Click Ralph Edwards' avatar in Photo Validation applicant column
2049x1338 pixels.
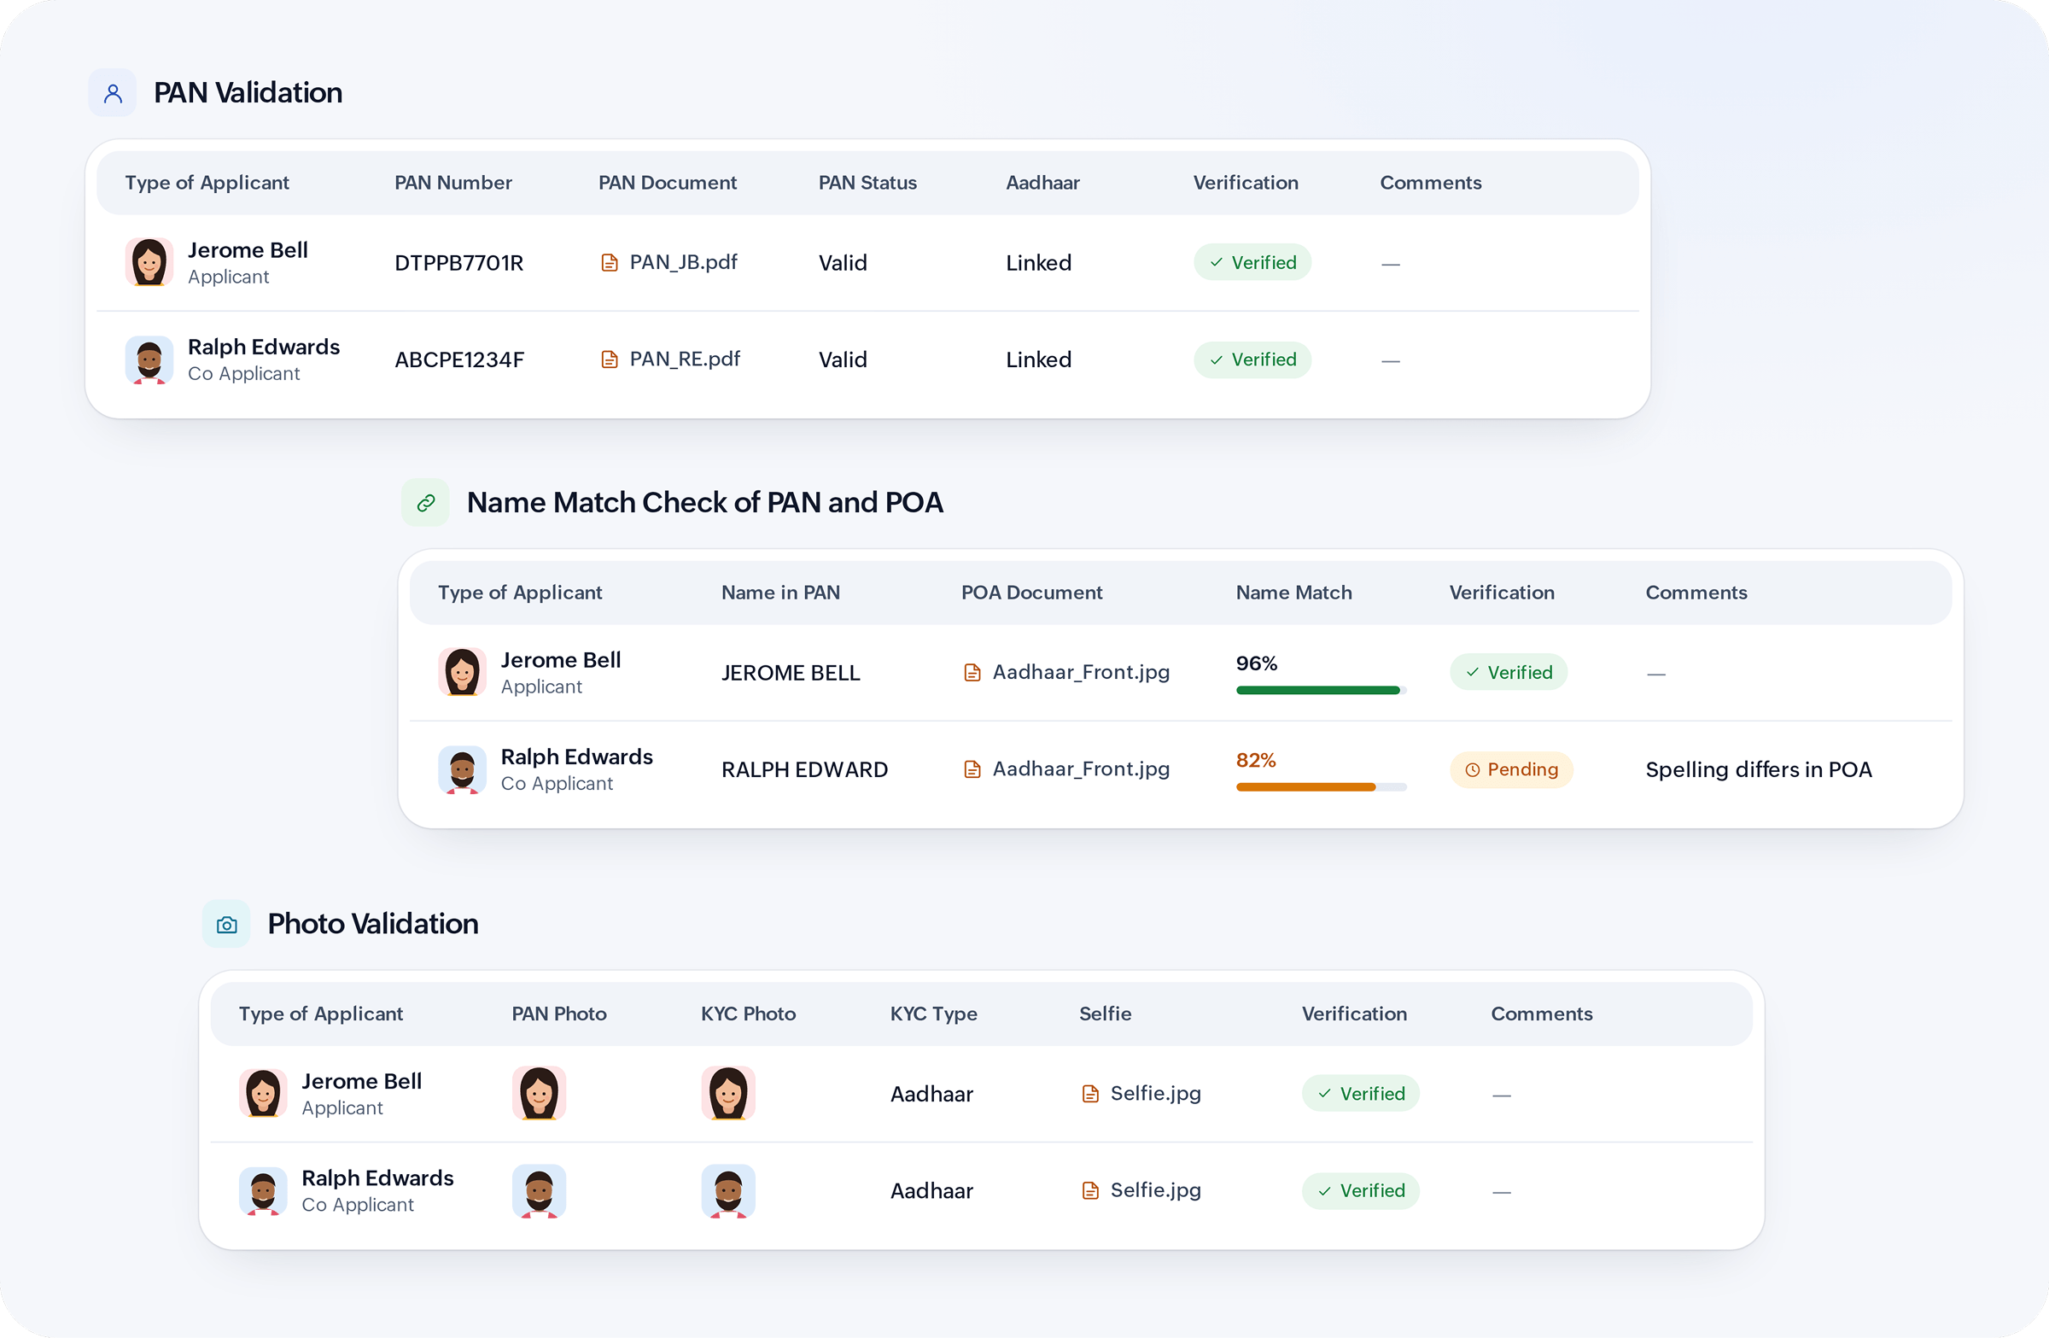coord(263,1191)
